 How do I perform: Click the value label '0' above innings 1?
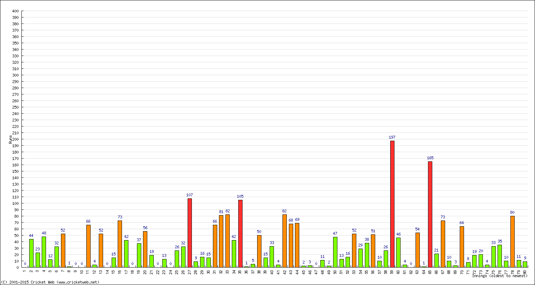pyautogui.click(x=25, y=264)
